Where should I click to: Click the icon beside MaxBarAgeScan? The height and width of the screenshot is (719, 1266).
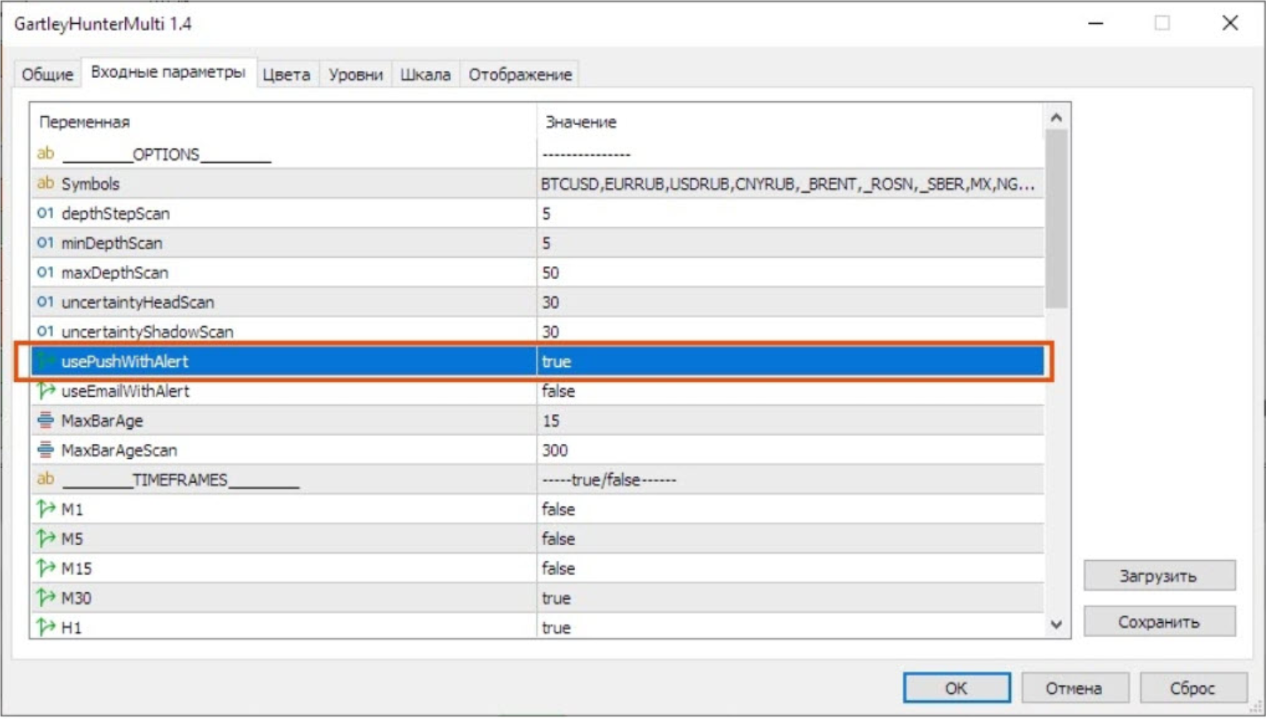[x=46, y=450]
